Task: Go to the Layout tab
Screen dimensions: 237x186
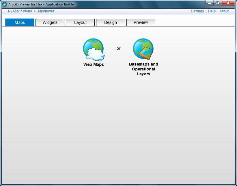Action: pyautogui.click(x=80, y=22)
